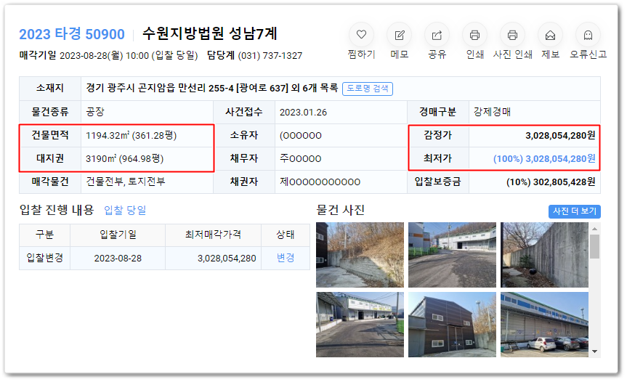Screen dimensions: 627x382
Task: Click the 도로명 검색 button
Action: click(368, 89)
